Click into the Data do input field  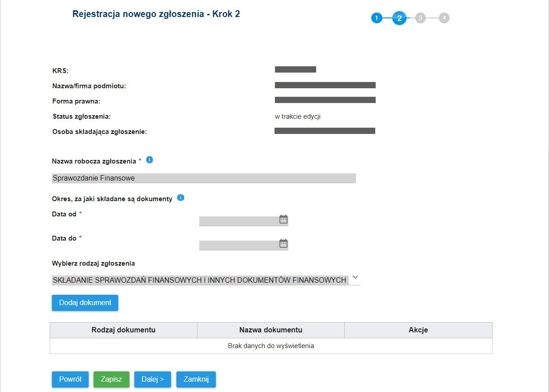(239, 246)
